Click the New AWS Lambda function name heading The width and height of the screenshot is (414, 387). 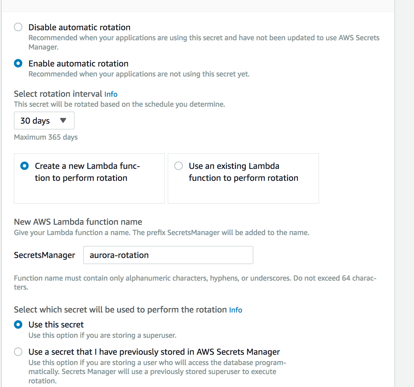(78, 222)
